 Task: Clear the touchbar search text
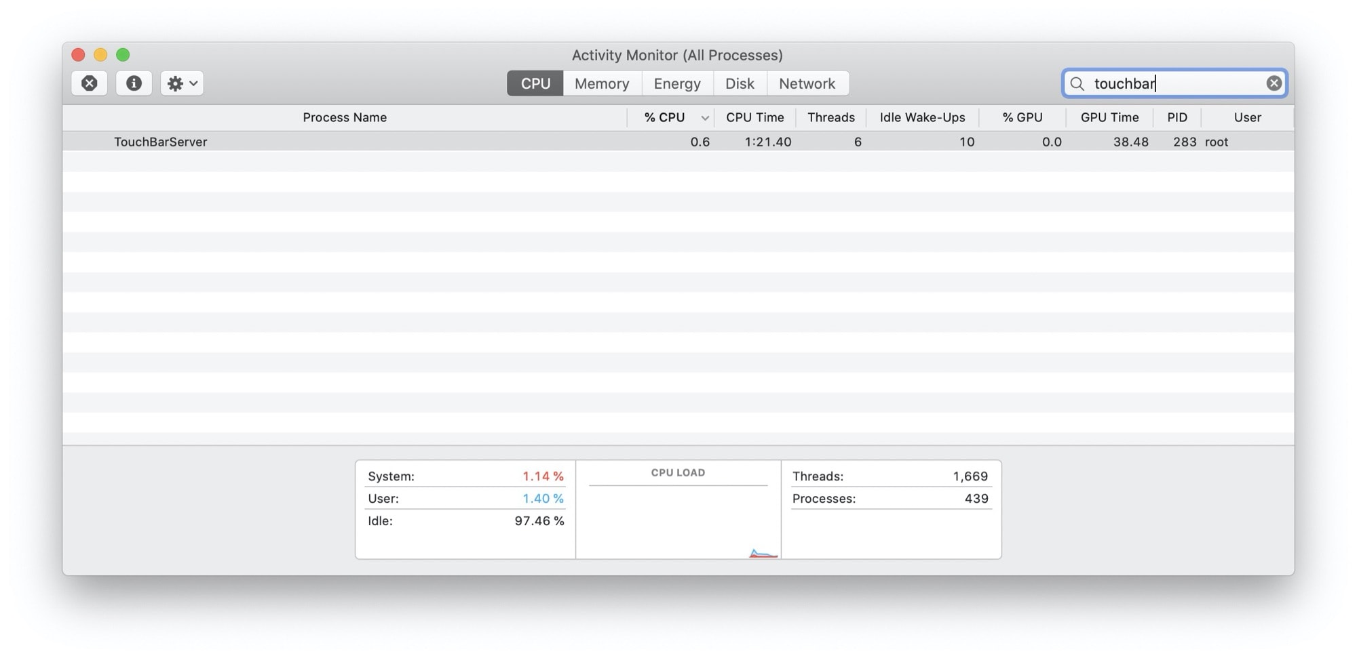click(x=1274, y=83)
